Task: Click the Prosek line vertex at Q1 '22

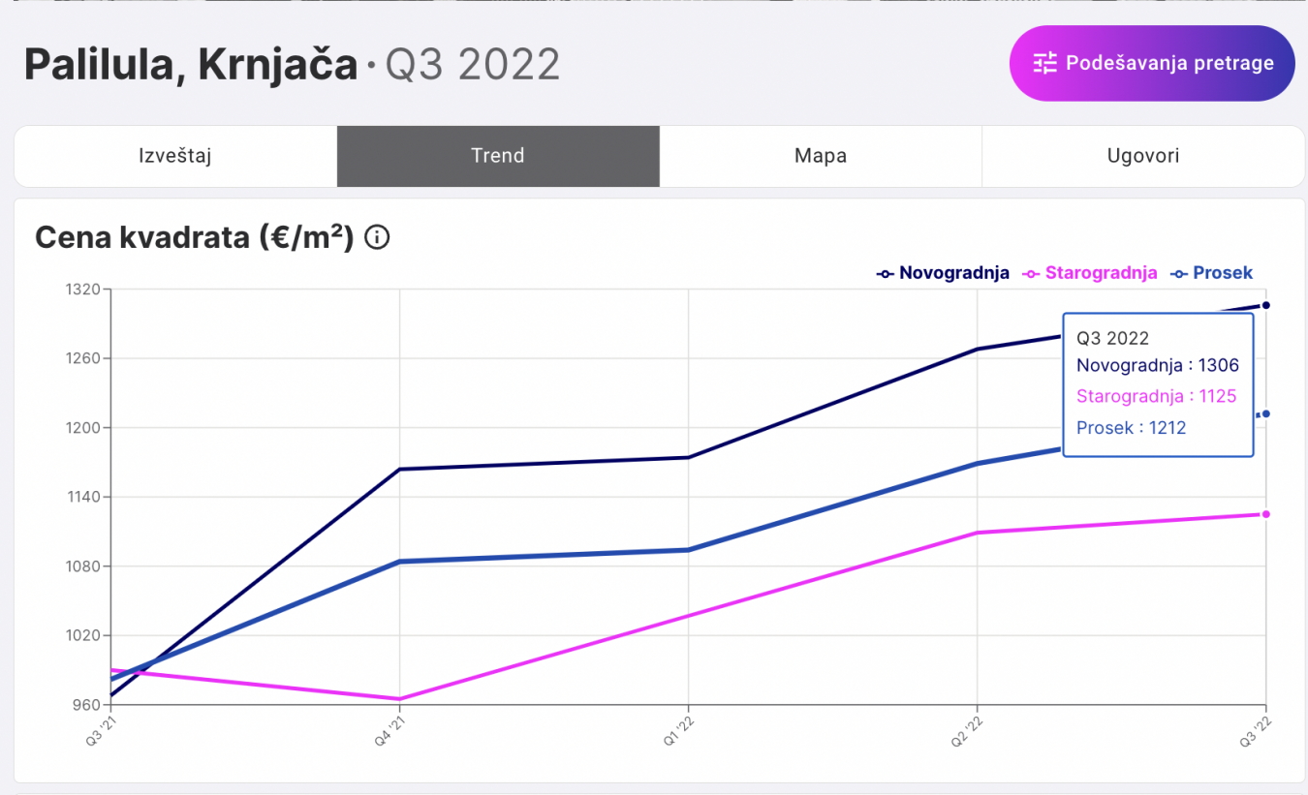Action: pos(688,550)
